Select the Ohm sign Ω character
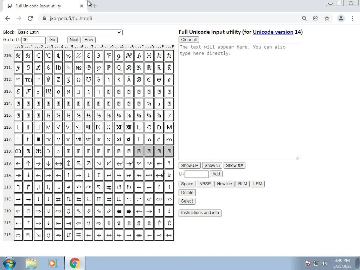This screenshot has width=360, height=270. [x=78, y=80]
